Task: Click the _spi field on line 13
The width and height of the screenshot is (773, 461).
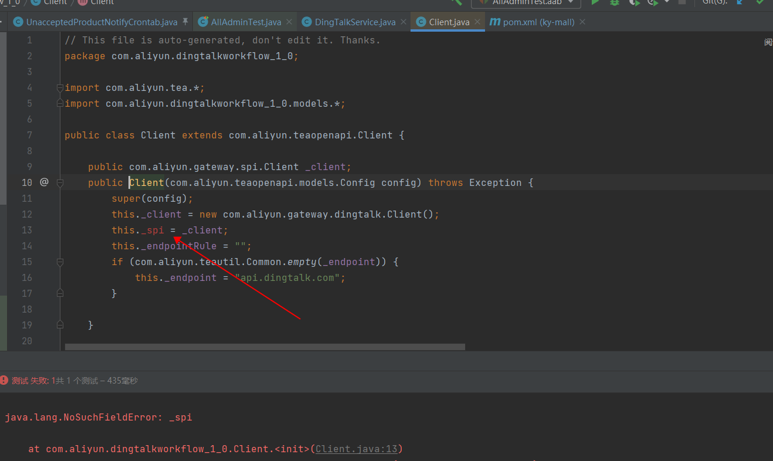Action: pyautogui.click(x=152, y=230)
